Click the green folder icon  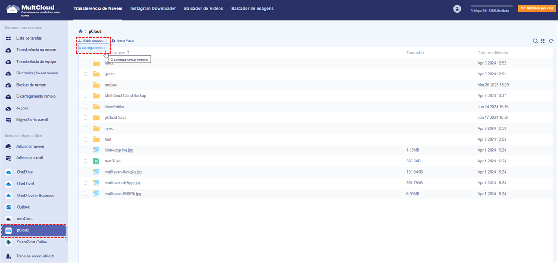tap(96, 74)
